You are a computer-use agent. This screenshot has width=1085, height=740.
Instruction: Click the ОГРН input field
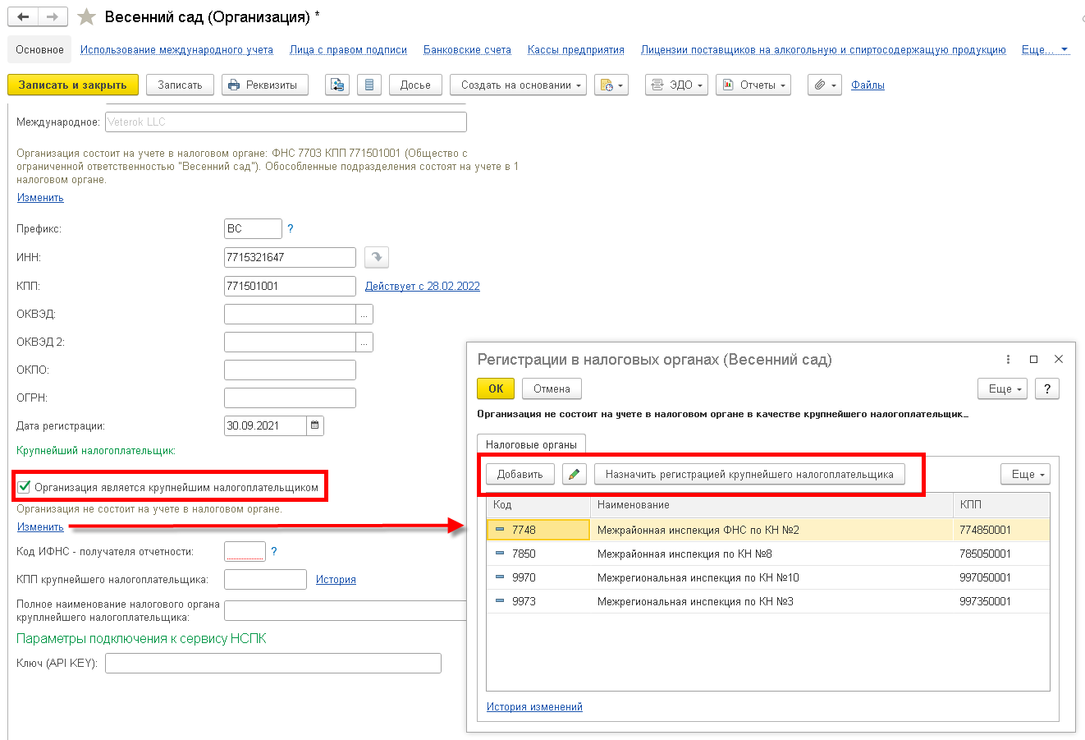(x=290, y=398)
